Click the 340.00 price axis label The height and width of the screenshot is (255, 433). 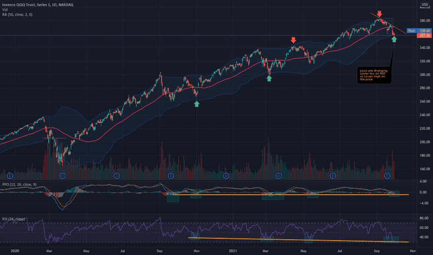click(x=425, y=48)
